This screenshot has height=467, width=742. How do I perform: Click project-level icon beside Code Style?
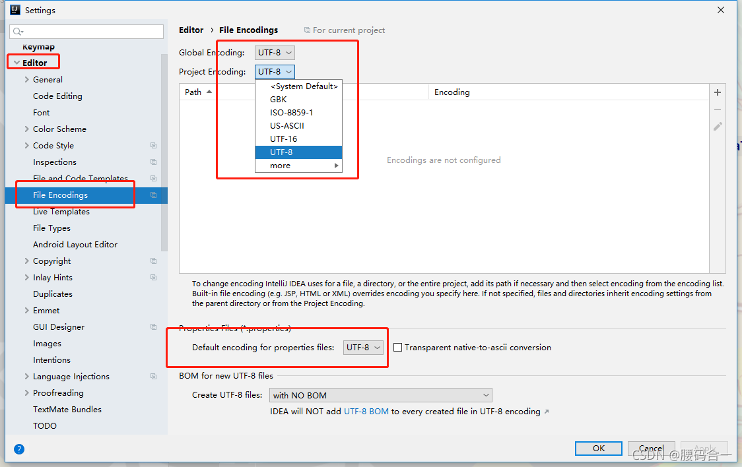click(x=153, y=146)
